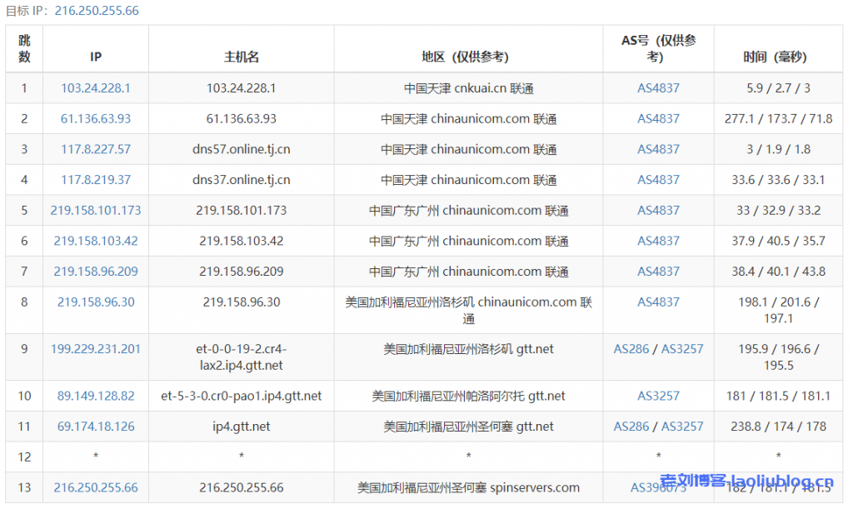Click the AS4837 link in hop 1 row
The height and width of the screenshot is (509, 853).
(658, 88)
